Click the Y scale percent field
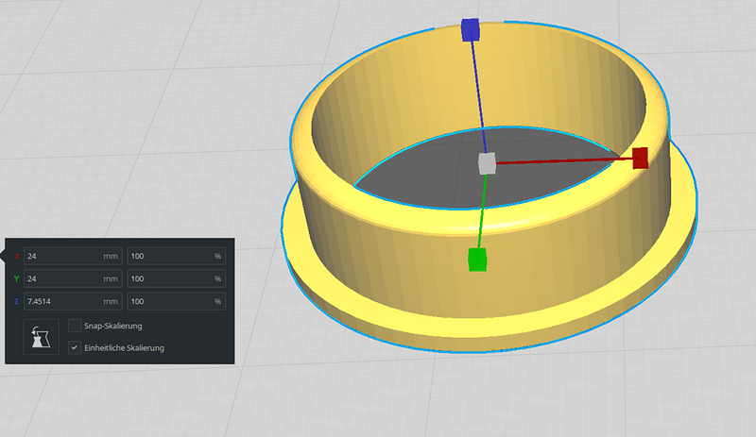The height and width of the screenshot is (437, 756). coord(177,278)
